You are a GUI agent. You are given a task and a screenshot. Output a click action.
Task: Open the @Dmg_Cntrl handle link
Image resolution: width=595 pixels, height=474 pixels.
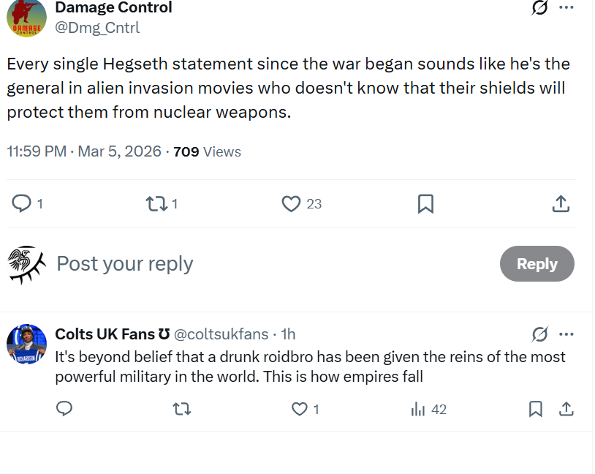click(x=97, y=28)
